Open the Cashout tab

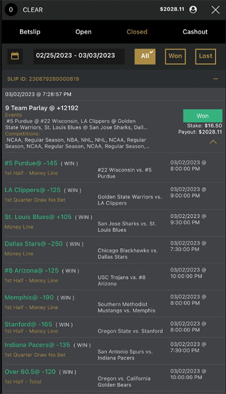pos(195,32)
